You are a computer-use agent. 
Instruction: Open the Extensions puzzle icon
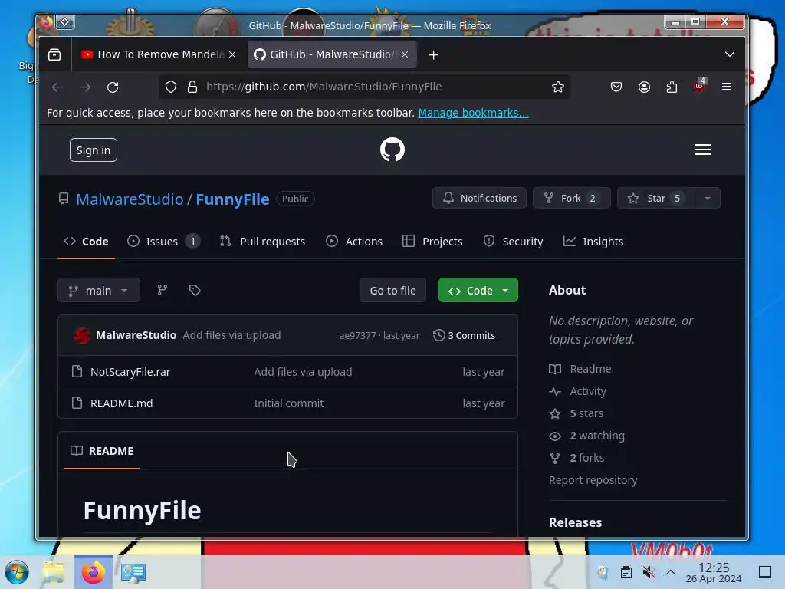click(672, 87)
